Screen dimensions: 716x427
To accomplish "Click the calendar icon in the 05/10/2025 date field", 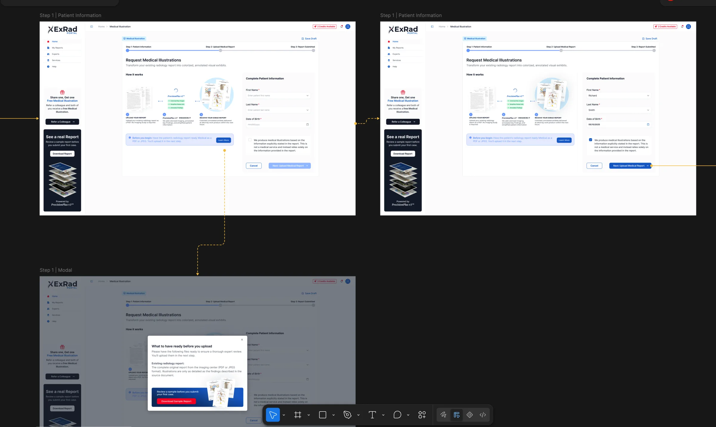I will click(648, 124).
